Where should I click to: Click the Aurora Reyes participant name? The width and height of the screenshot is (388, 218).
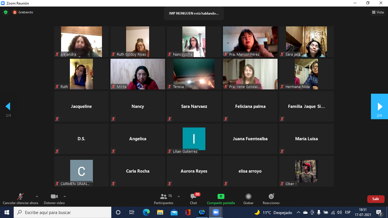pyautogui.click(x=194, y=171)
